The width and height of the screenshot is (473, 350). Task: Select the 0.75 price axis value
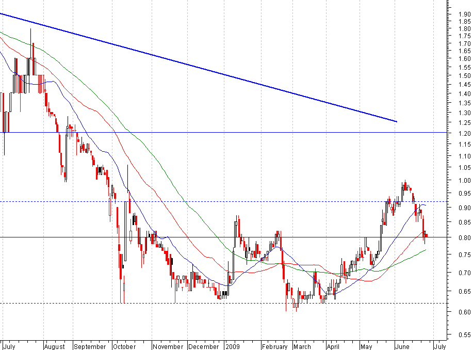pyautogui.click(x=465, y=254)
